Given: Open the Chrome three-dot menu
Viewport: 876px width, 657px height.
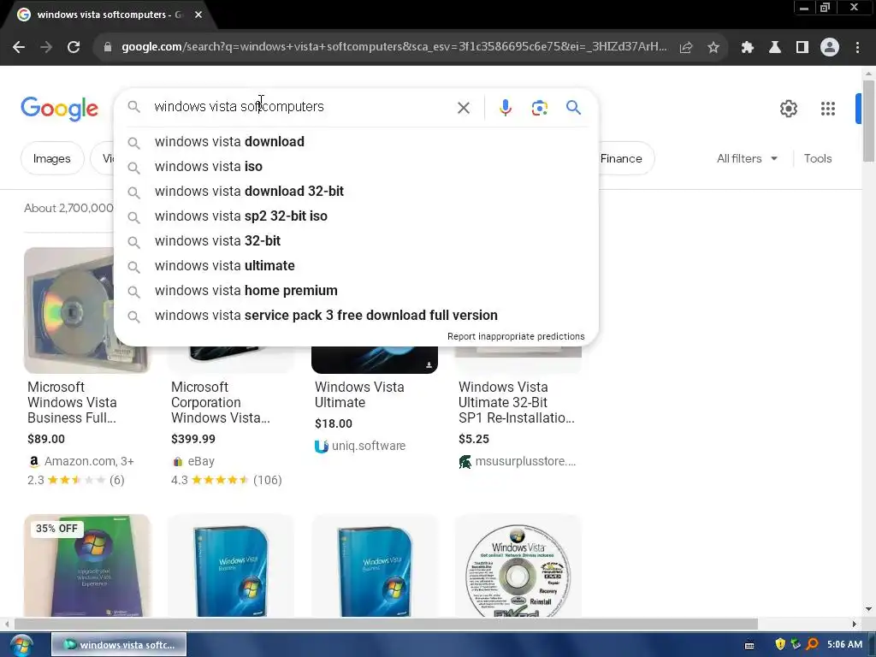Looking at the screenshot, I should pos(857,48).
